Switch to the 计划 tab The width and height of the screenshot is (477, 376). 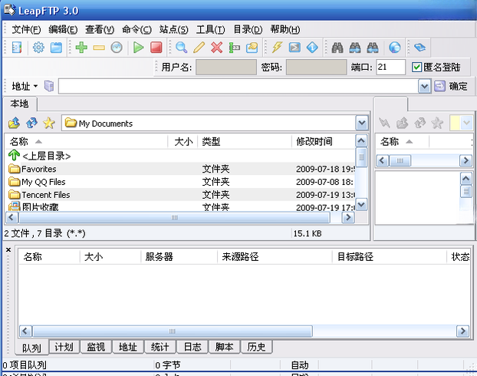[x=64, y=347]
